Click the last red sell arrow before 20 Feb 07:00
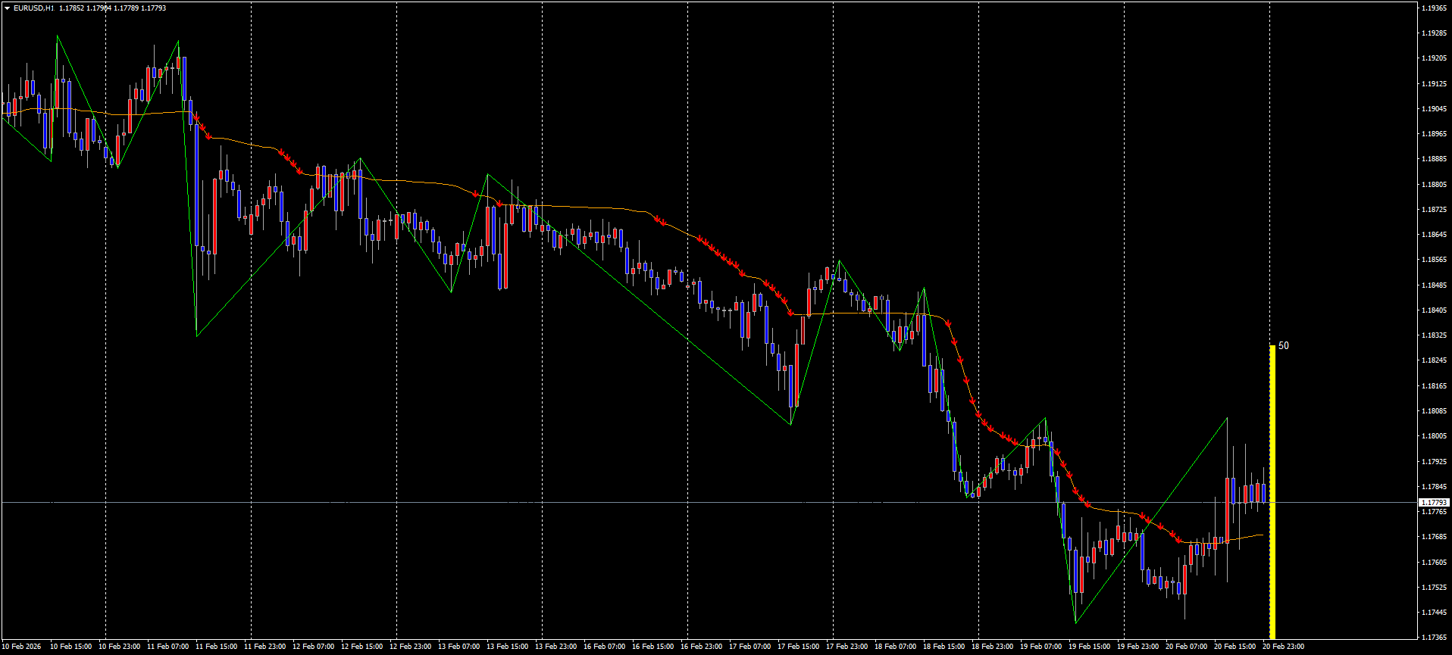The width and height of the screenshot is (1452, 655). 1178,539
